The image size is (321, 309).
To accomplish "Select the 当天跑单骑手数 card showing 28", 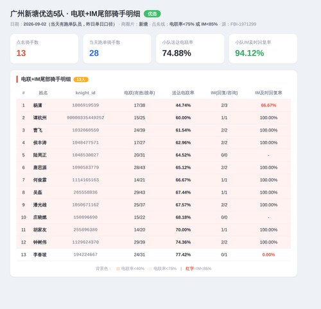I will click(117, 49).
